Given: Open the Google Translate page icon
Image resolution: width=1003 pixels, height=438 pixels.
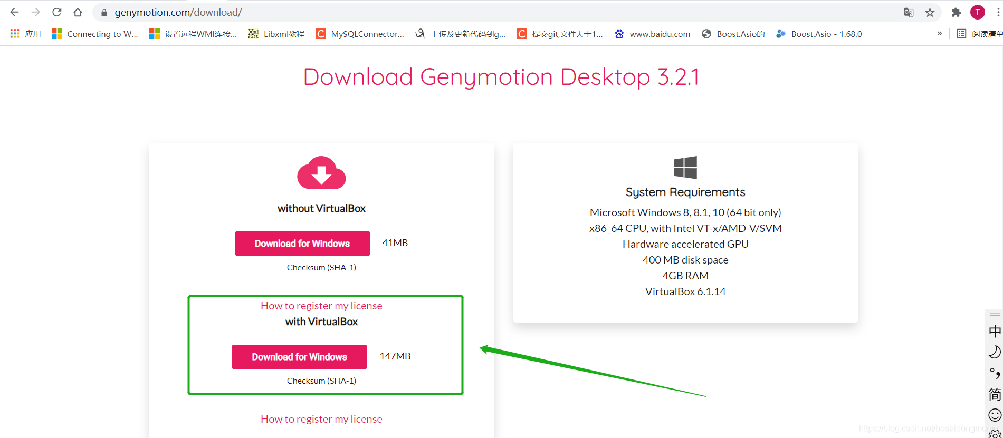Looking at the screenshot, I should [909, 13].
